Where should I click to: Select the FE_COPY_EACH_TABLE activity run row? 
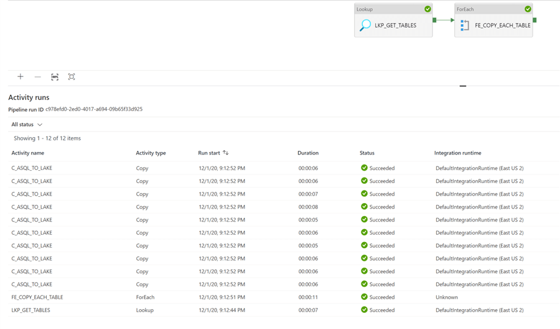[37, 297]
